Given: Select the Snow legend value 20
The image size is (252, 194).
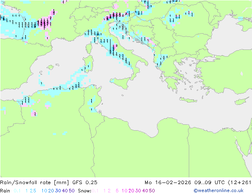Looking at the screenshot, I should pyautogui.click(x=131, y=191).
